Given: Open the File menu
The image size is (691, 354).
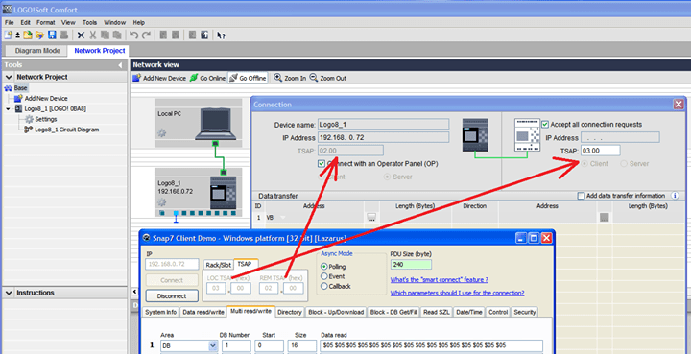Looking at the screenshot, I should tap(10, 22).
